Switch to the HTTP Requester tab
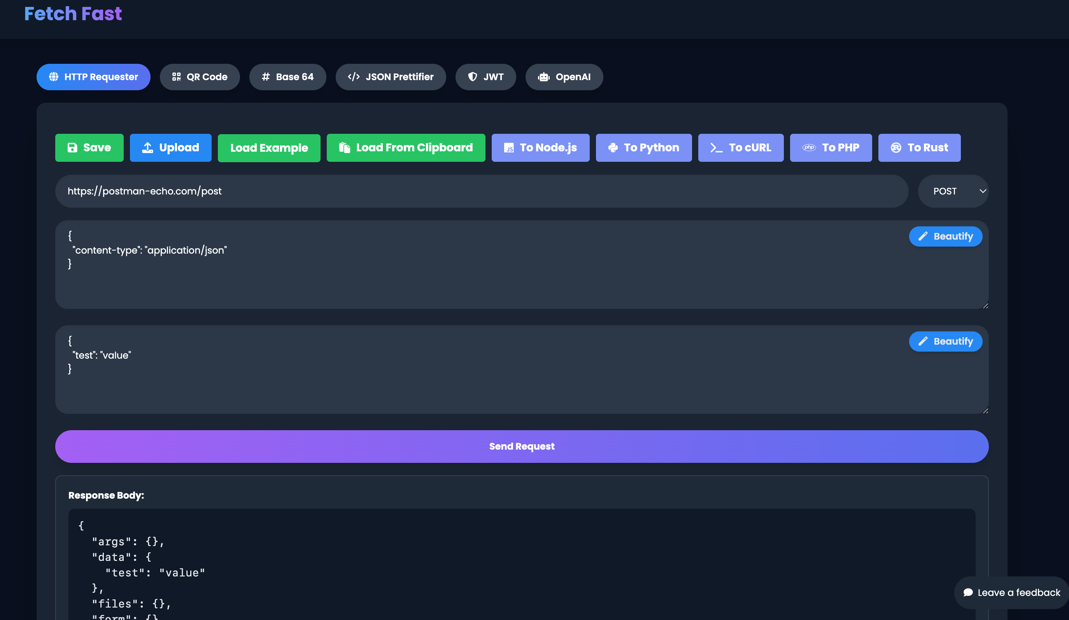The width and height of the screenshot is (1069, 620). (x=93, y=76)
